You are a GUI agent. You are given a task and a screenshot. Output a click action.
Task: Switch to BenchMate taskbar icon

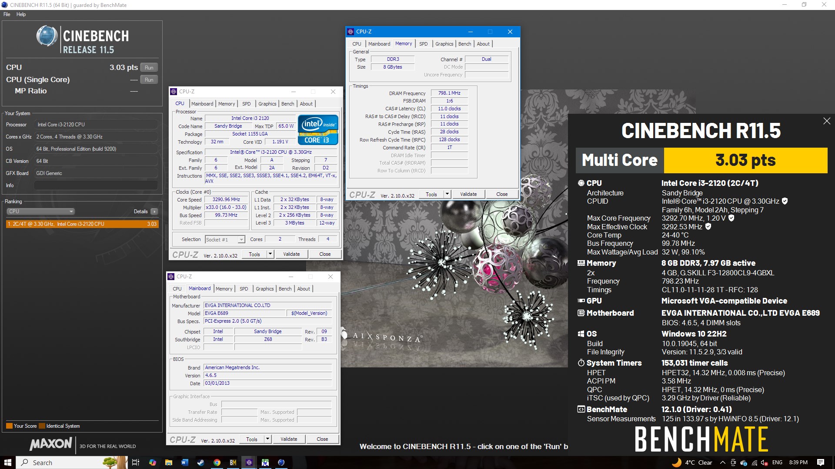[x=233, y=462]
